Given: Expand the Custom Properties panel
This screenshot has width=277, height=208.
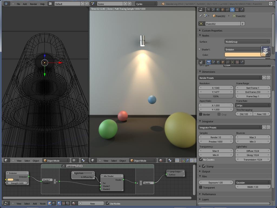Looking at the screenshot, I should (212, 30).
